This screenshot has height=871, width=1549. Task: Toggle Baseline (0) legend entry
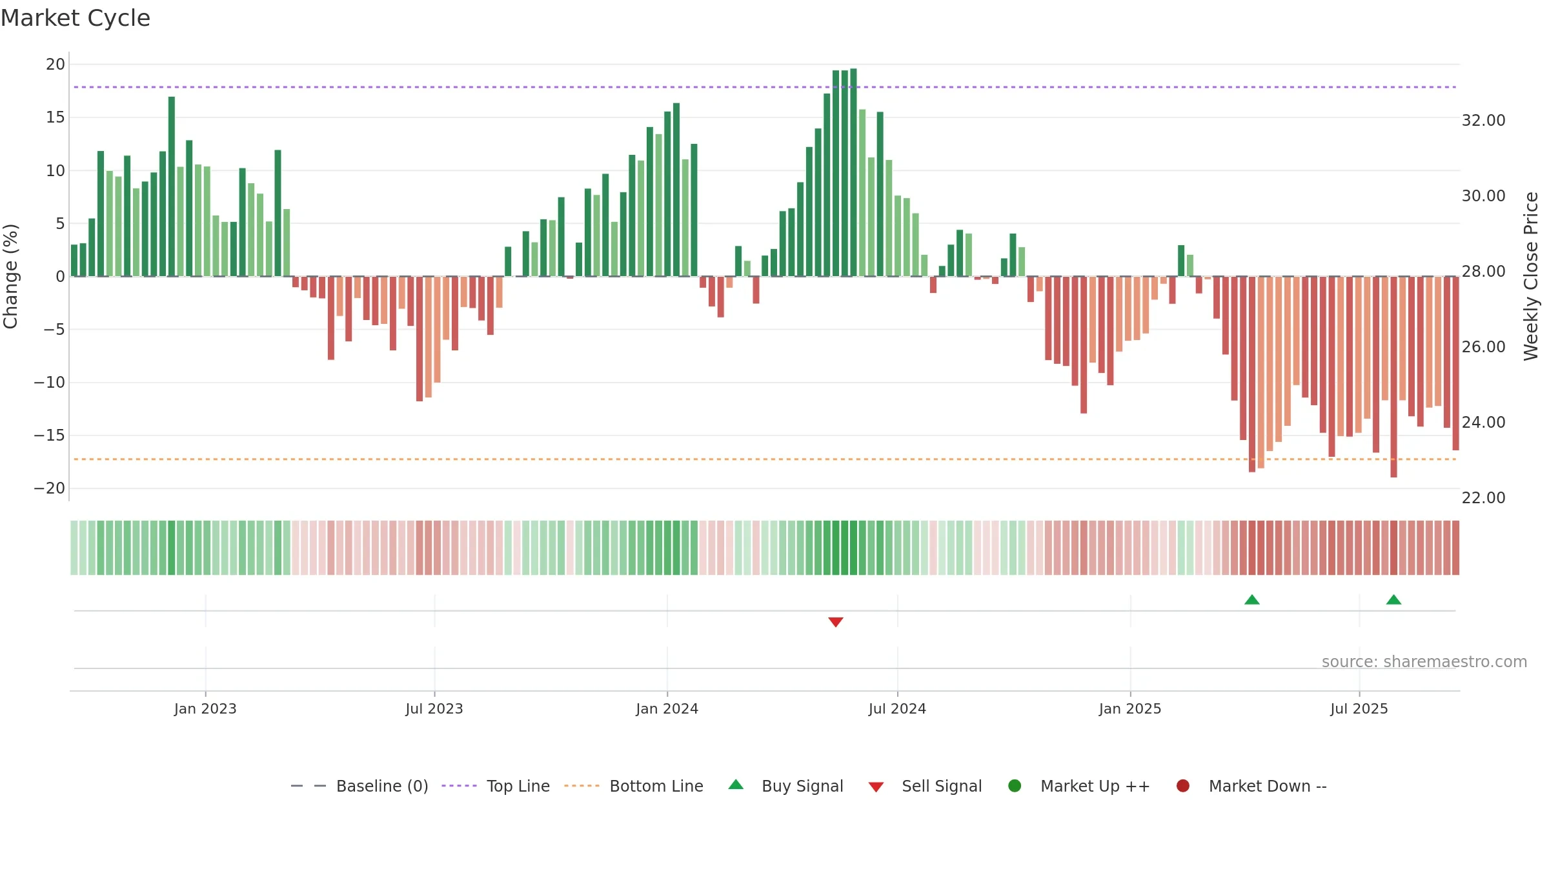tap(359, 786)
